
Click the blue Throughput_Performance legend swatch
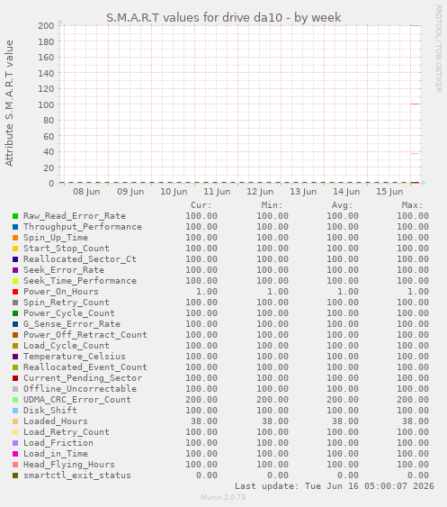(15, 227)
